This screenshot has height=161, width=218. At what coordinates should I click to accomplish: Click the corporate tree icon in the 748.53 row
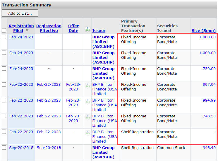click(x=88, y=117)
